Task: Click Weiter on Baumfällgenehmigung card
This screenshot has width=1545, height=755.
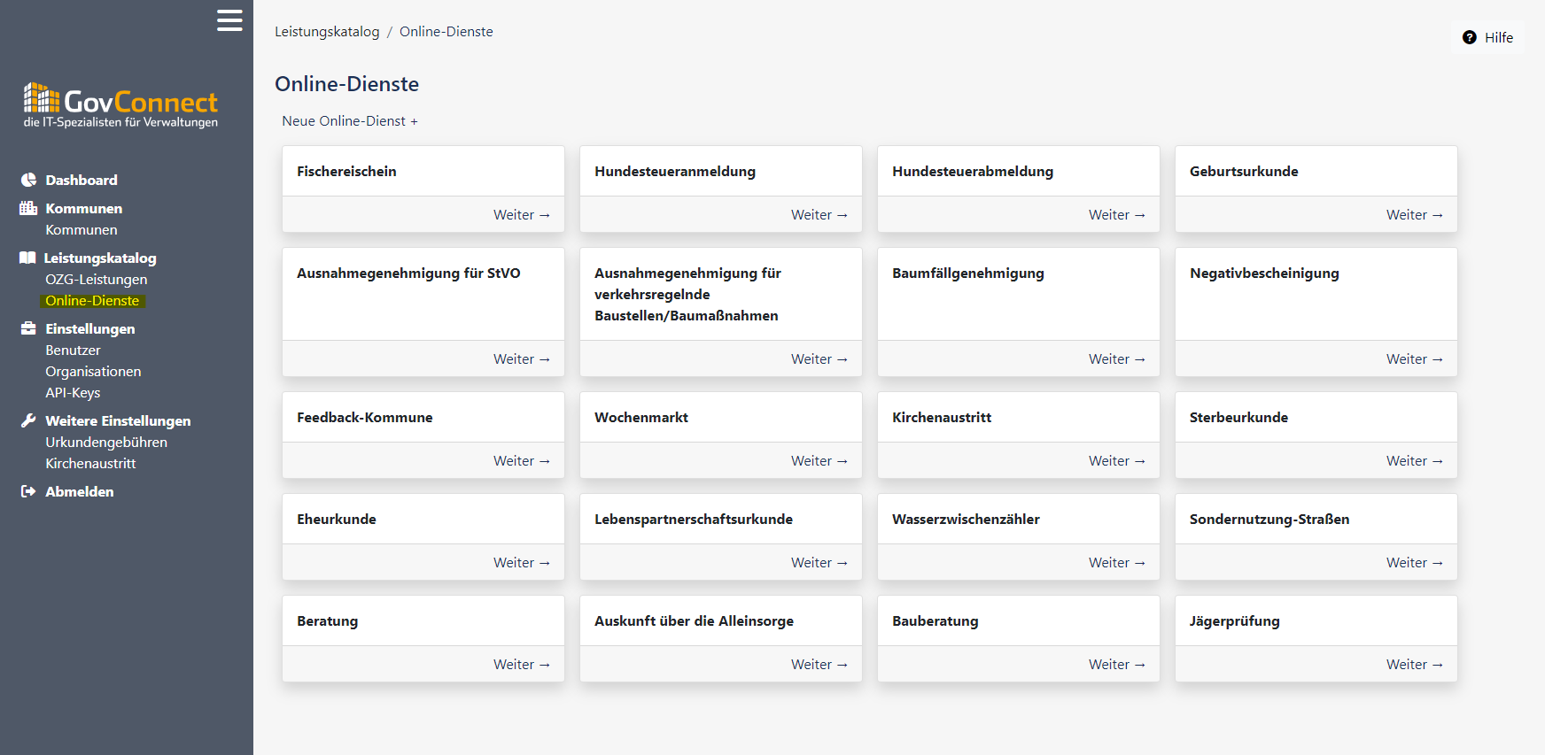Action: click(1117, 358)
